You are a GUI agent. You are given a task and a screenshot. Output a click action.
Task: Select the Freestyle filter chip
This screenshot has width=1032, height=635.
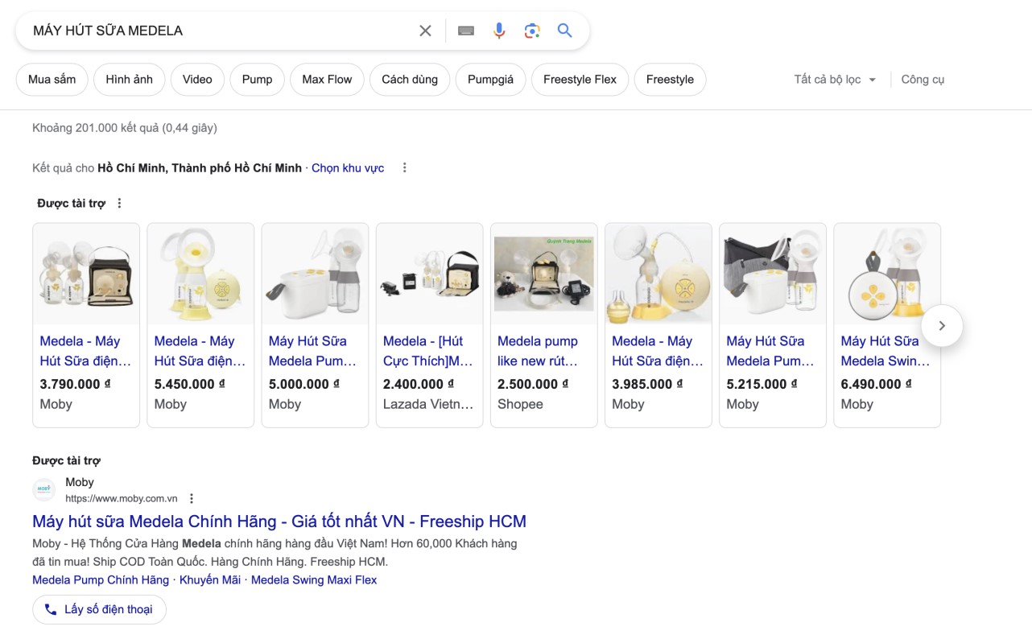670,80
